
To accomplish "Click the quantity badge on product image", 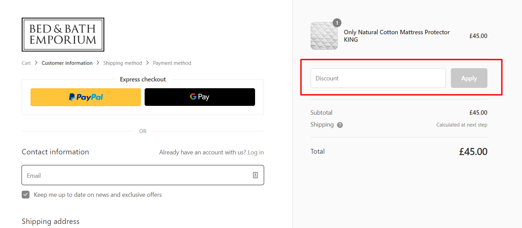I will [x=337, y=23].
